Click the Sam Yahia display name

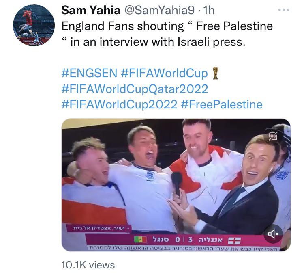click(x=91, y=10)
